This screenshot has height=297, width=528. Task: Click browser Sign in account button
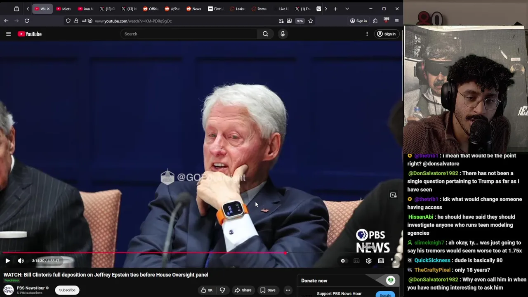coord(358,21)
